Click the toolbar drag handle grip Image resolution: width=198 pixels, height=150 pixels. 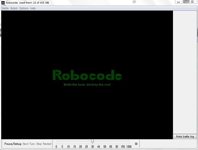point(2,144)
